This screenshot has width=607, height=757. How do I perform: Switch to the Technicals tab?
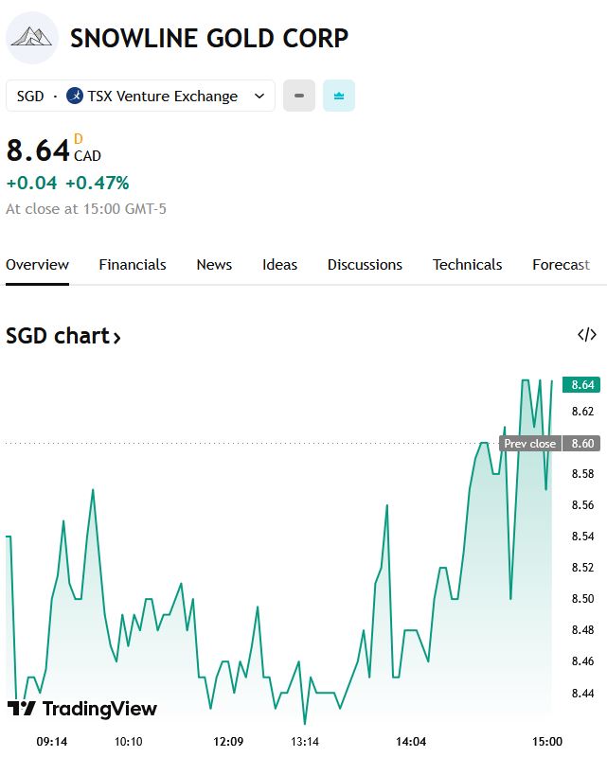pyautogui.click(x=468, y=265)
